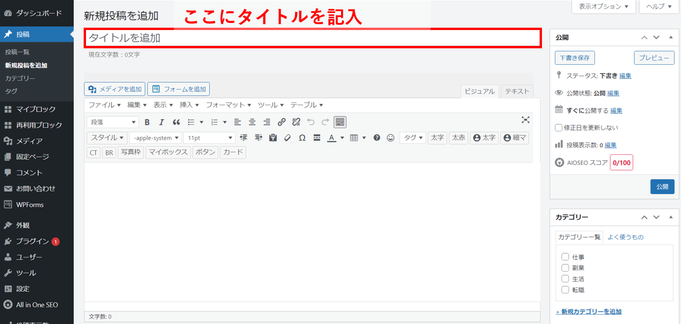
Task: Click the emoticon smiley icon
Action: 391,138
